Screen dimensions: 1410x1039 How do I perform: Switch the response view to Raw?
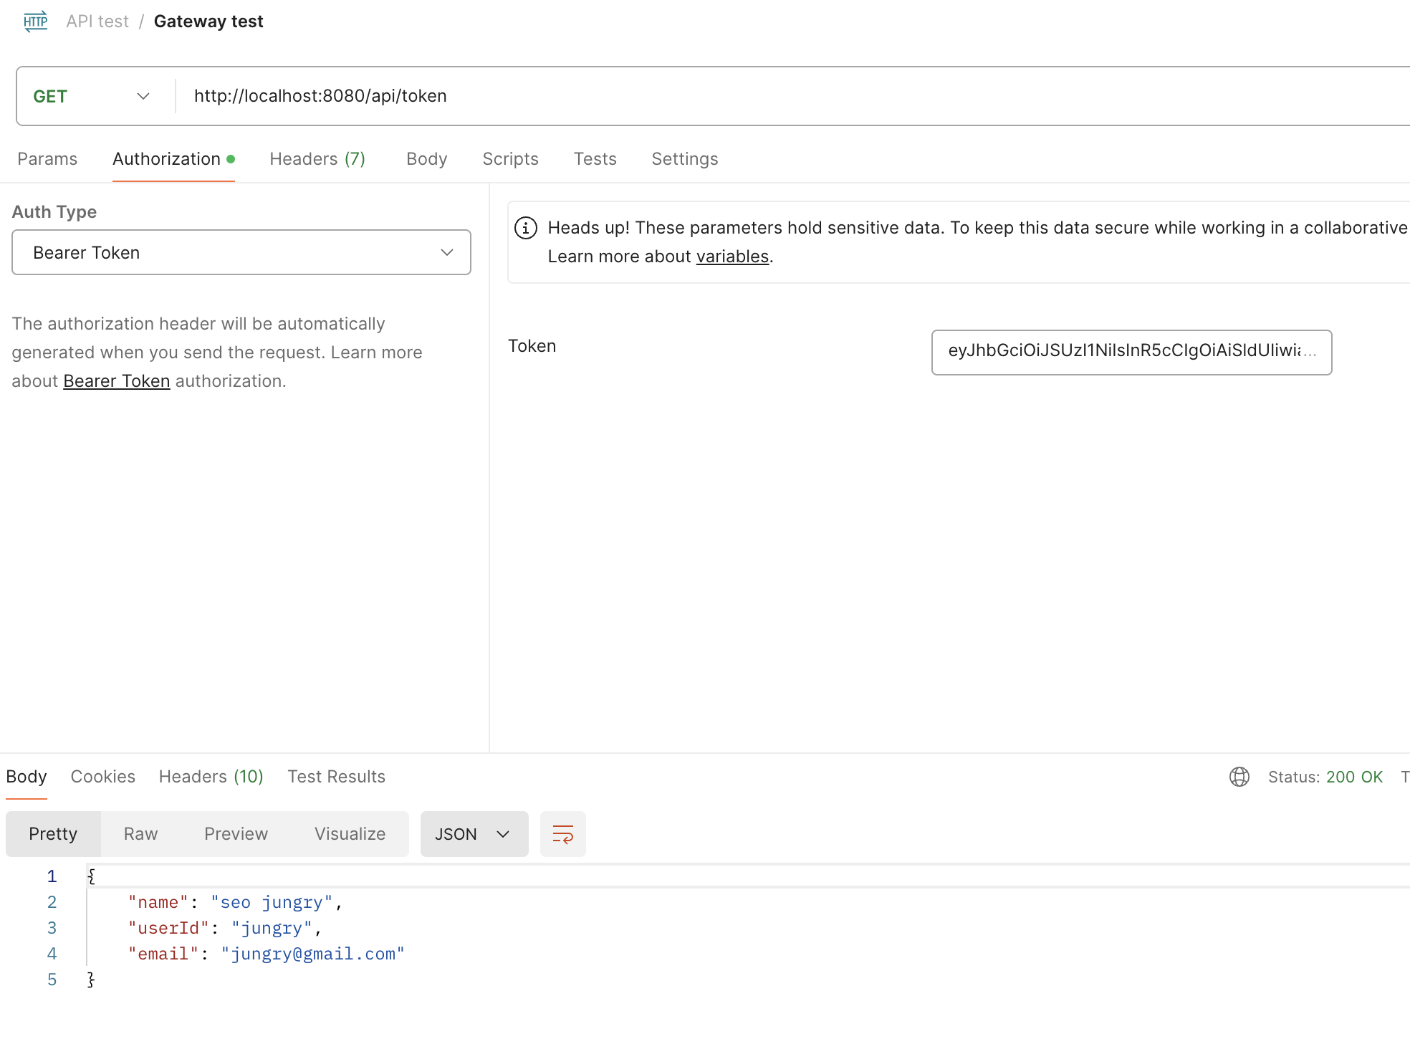pos(140,834)
